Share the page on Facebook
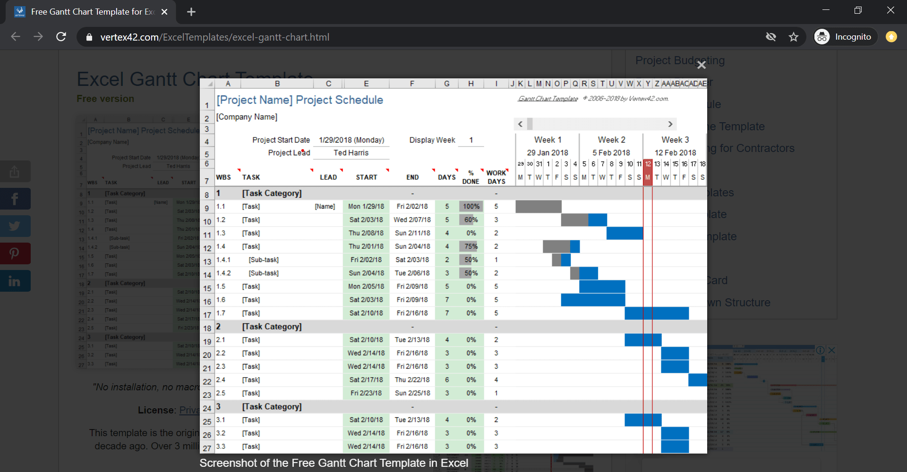The image size is (907, 472). point(15,199)
